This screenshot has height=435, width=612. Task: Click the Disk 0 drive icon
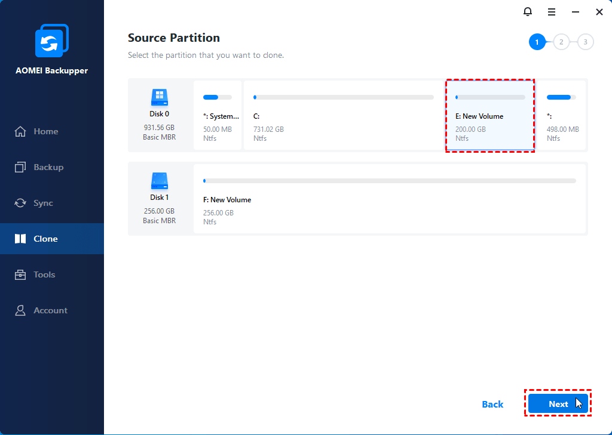point(160,97)
